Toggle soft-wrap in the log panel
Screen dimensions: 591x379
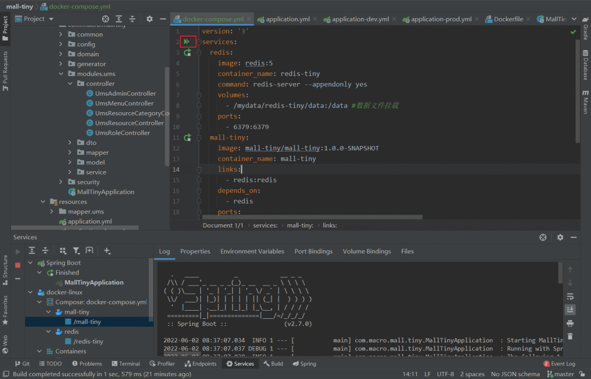click(570, 296)
